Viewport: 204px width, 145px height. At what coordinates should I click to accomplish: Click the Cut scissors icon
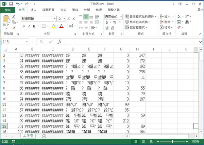click(x=14, y=17)
